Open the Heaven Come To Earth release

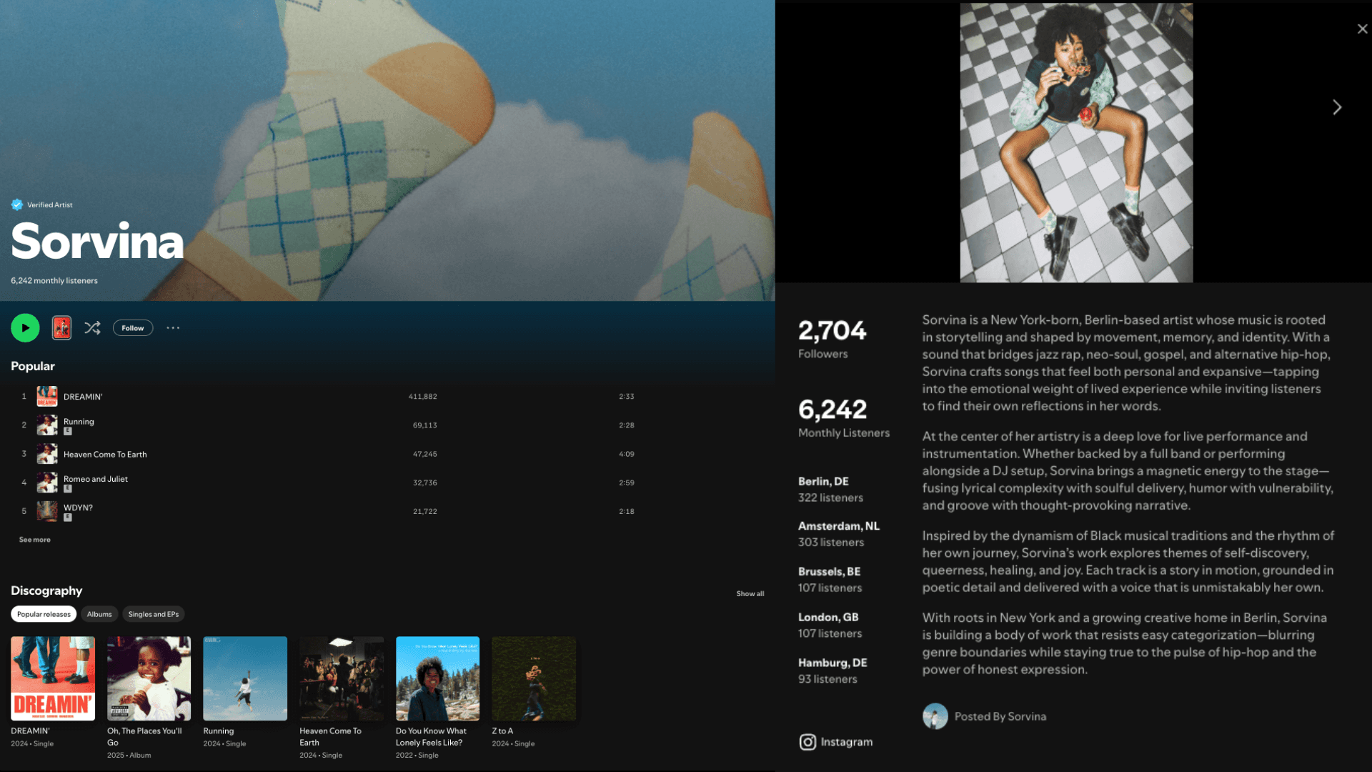pyautogui.click(x=341, y=678)
